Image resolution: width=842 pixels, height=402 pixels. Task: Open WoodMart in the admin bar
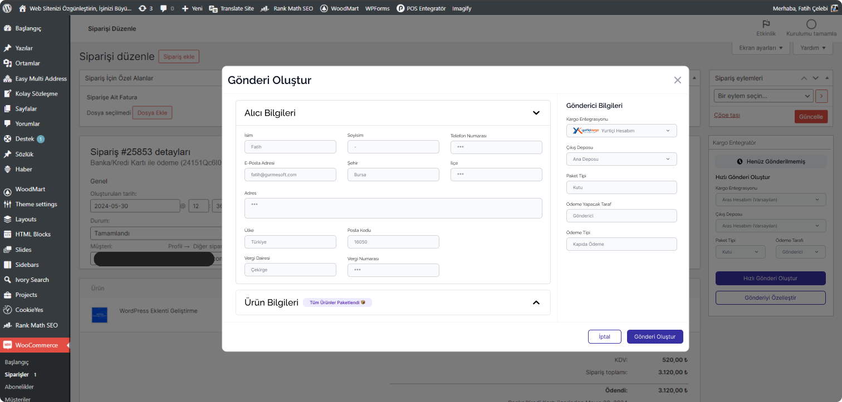pos(339,8)
